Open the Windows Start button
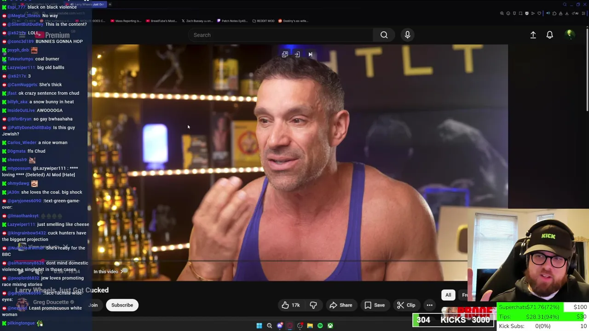589x331 pixels. pos(259,325)
